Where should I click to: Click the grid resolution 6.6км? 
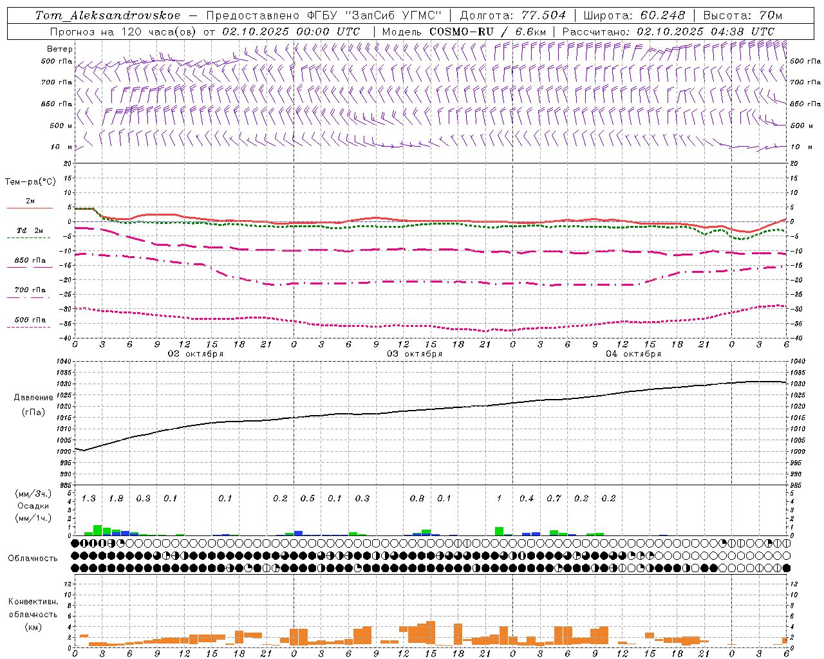click(x=532, y=32)
